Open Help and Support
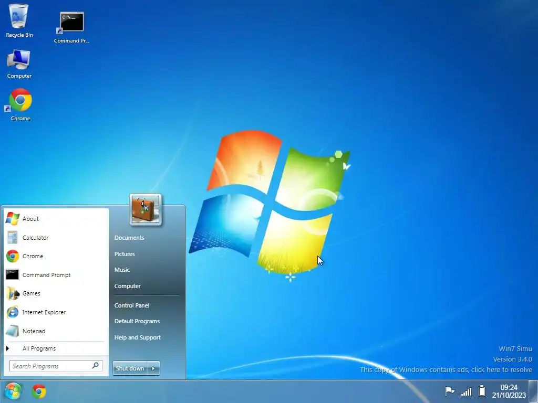Image resolution: width=538 pixels, height=403 pixels. point(137,337)
